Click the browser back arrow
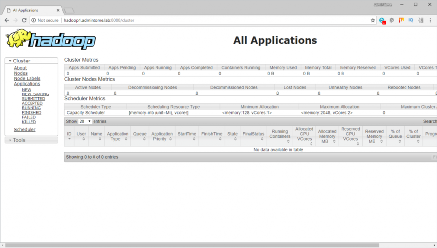This screenshot has height=248, width=437. 7,20
